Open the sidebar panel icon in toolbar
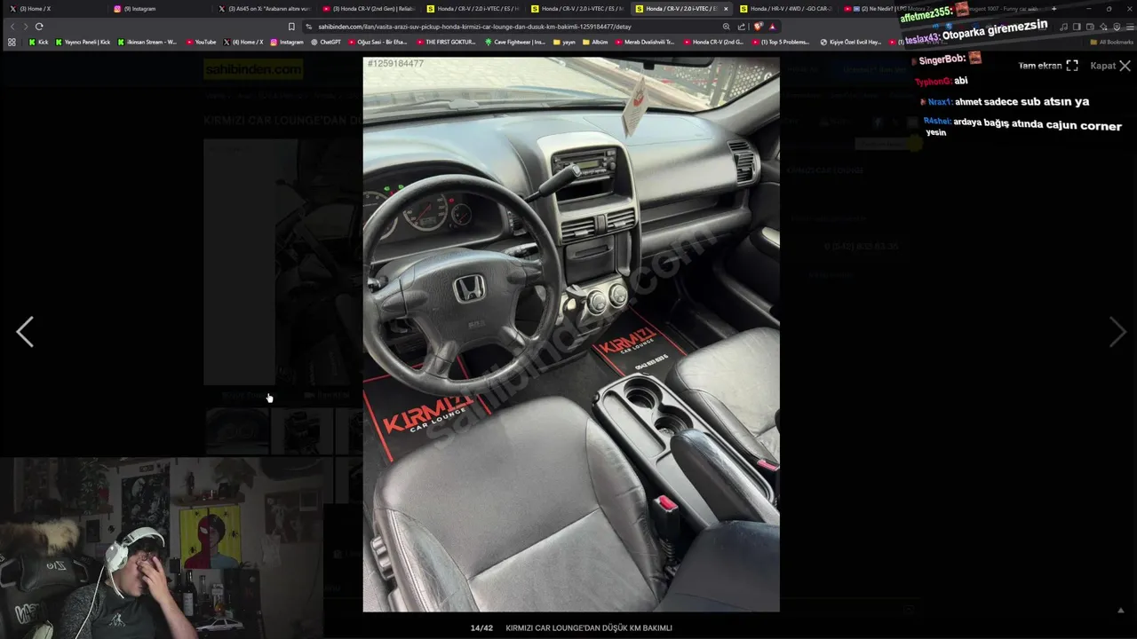 tap(1077, 27)
